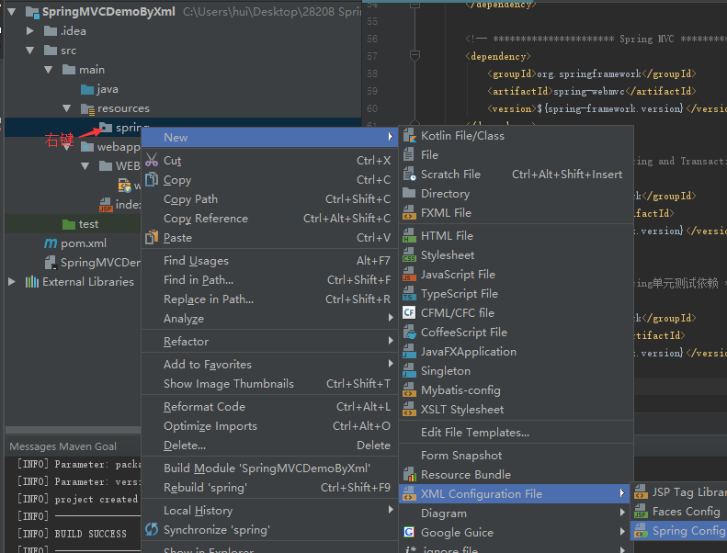This screenshot has height=553, width=727.
Task: Click the Resource Bundle icon
Action: click(409, 475)
